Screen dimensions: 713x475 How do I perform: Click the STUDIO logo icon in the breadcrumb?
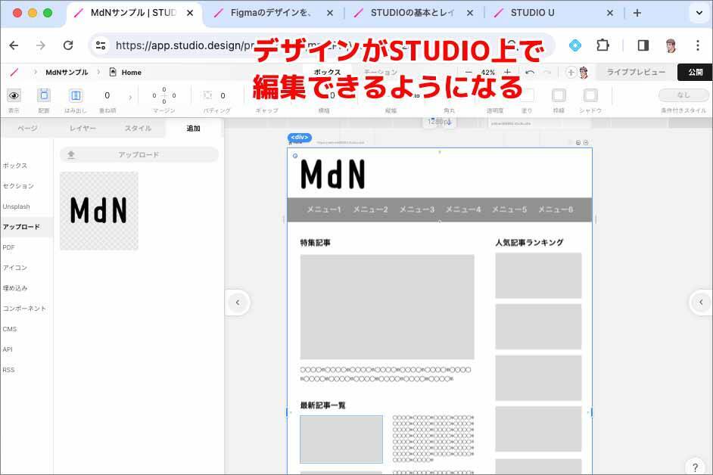14,73
